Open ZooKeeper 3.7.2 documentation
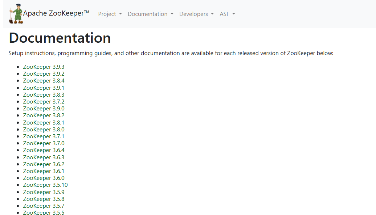Viewport: 376px width, 215px height. point(44,102)
